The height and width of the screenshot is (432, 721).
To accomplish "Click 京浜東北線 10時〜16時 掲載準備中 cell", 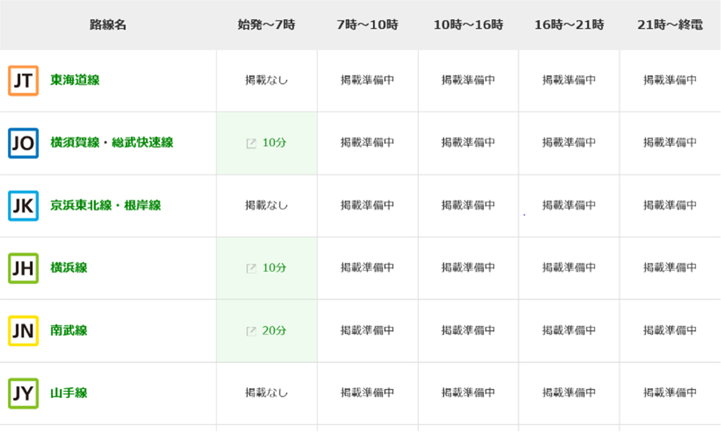I will click(468, 205).
